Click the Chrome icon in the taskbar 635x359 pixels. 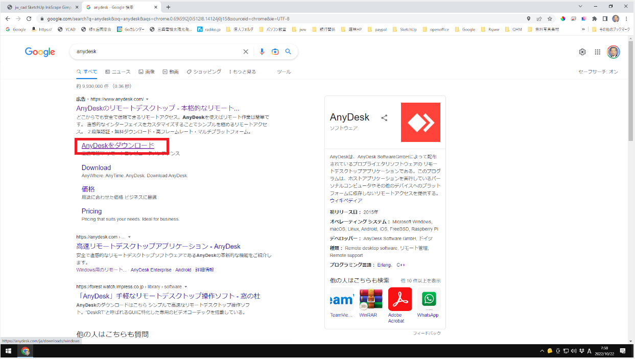coord(26,351)
